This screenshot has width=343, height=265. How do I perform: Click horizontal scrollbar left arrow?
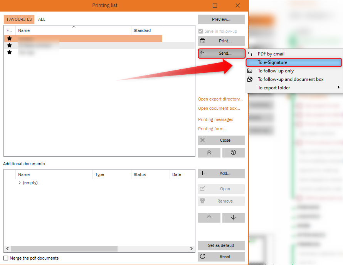tap(7, 248)
